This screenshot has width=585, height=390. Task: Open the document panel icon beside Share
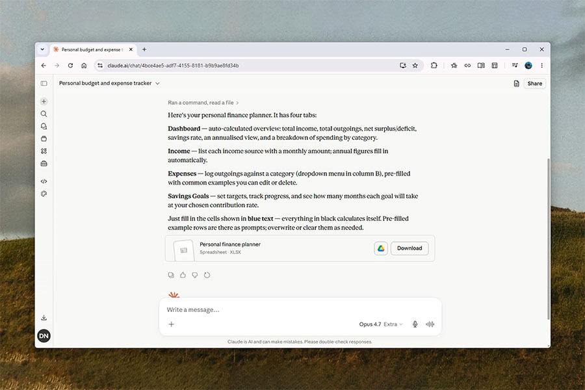(516, 83)
